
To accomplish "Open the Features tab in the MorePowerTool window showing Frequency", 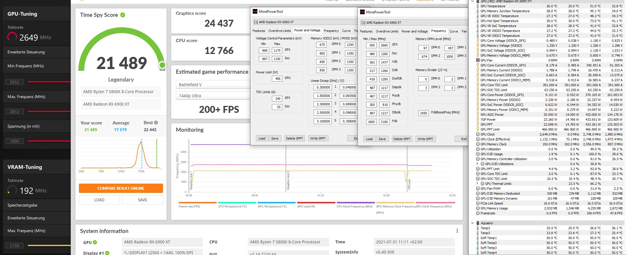I will click(366, 31).
